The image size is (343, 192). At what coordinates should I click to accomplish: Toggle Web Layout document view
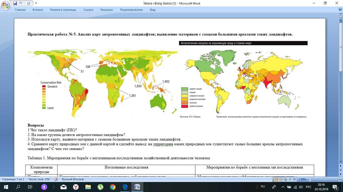coord(285,179)
